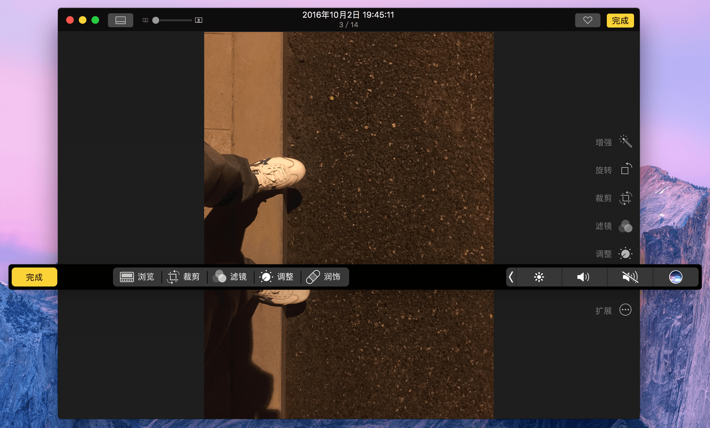The width and height of the screenshot is (710, 428).
Task: Open Filters (滤镜) in the right sidebar
Action: [x=613, y=226]
